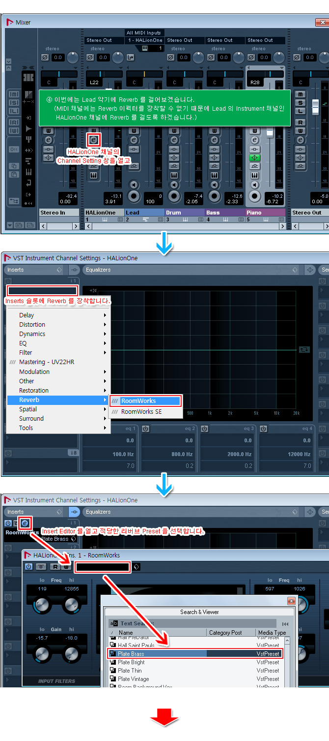Toggle Stereo Out Write automation button
This screenshot has width=329, height=741.
coord(301,130)
